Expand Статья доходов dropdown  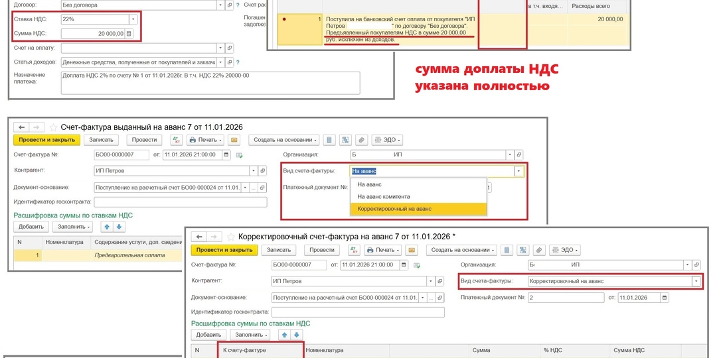click(221, 62)
